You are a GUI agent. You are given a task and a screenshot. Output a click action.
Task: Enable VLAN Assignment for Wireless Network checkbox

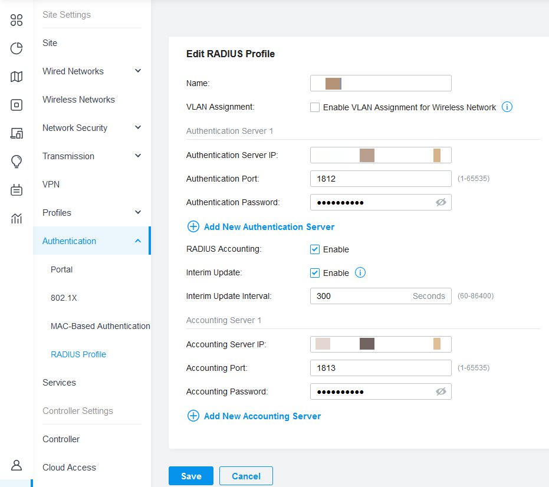(x=315, y=107)
